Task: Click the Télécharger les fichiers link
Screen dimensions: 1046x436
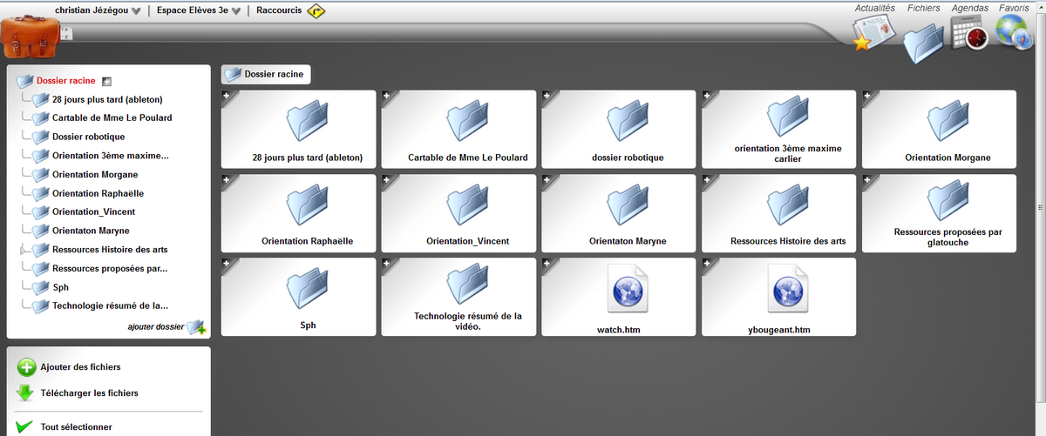Action: (89, 393)
